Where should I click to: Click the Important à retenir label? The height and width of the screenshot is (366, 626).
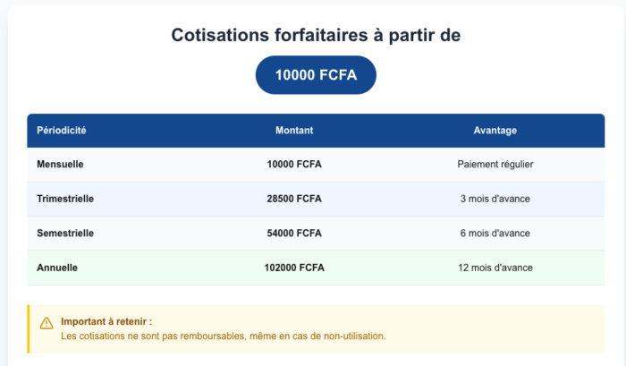(x=106, y=321)
